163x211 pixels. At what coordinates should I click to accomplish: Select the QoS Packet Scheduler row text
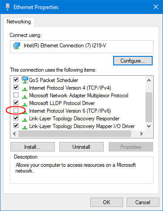pyautogui.click(x=53, y=80)
